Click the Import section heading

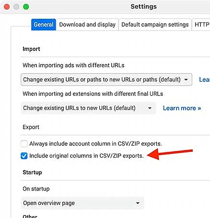[x=31, y=49]
